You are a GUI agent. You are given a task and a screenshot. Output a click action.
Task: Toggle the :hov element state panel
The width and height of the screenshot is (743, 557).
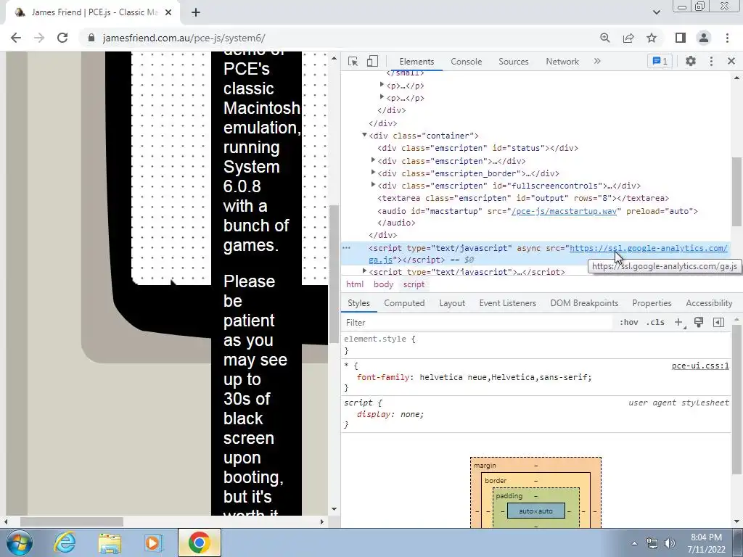click(x=628, y=323)
